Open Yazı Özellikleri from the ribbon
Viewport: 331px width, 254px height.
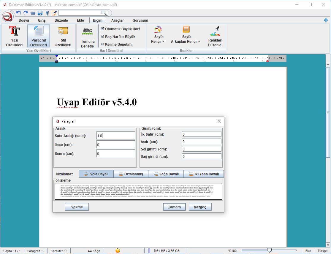pyautogui.click(x=14, y=36)
